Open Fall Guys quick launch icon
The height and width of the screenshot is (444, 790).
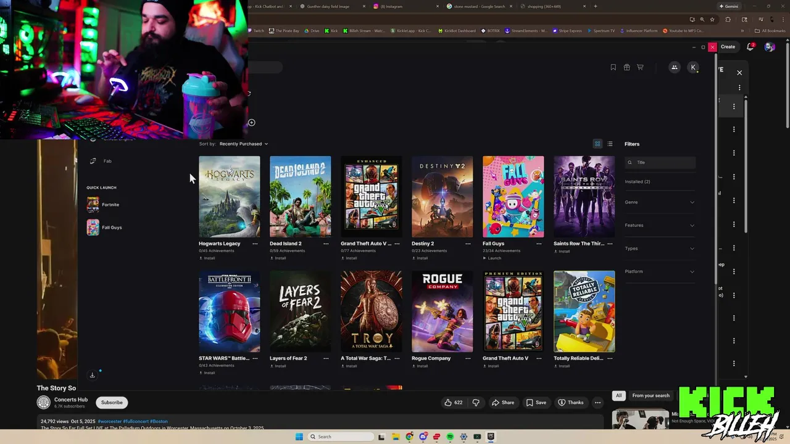tap(93, 227)
